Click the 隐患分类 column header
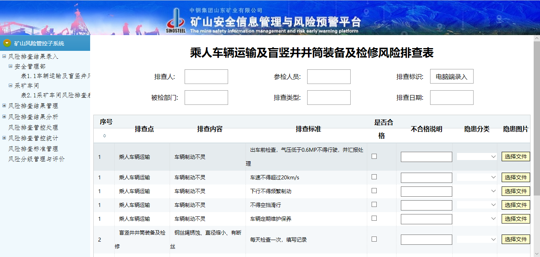Image resolution: width=540 pixels, height=257 pixels. click(477, 129)
